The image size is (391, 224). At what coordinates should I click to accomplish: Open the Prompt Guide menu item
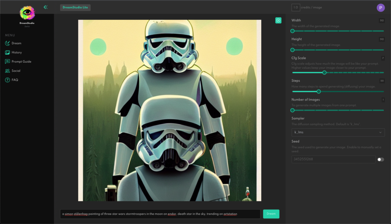click(x=18, y=62)
